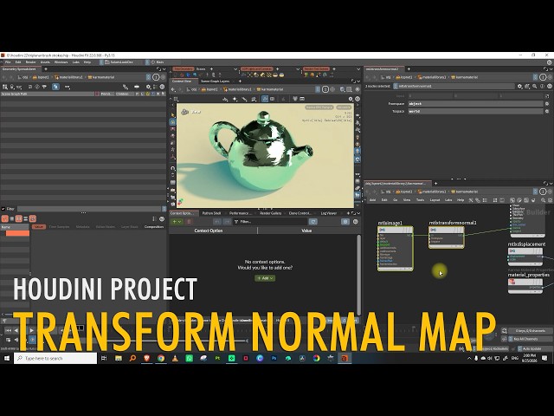Click materiallibrary1 in network editor path bar
Screen dimensions: 554x416
click(432, 192)
